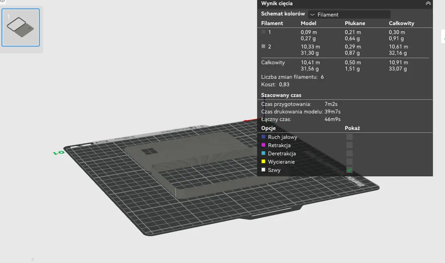Uncheck the Szwy display checkbox
Screen dimensions: 445x263
pyautogui.click(x=349, y=170)
